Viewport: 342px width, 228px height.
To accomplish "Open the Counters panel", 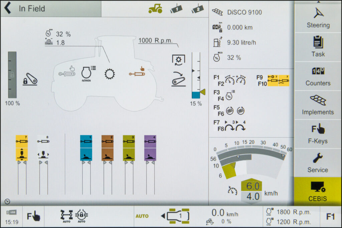I will (x=318, y=76).
